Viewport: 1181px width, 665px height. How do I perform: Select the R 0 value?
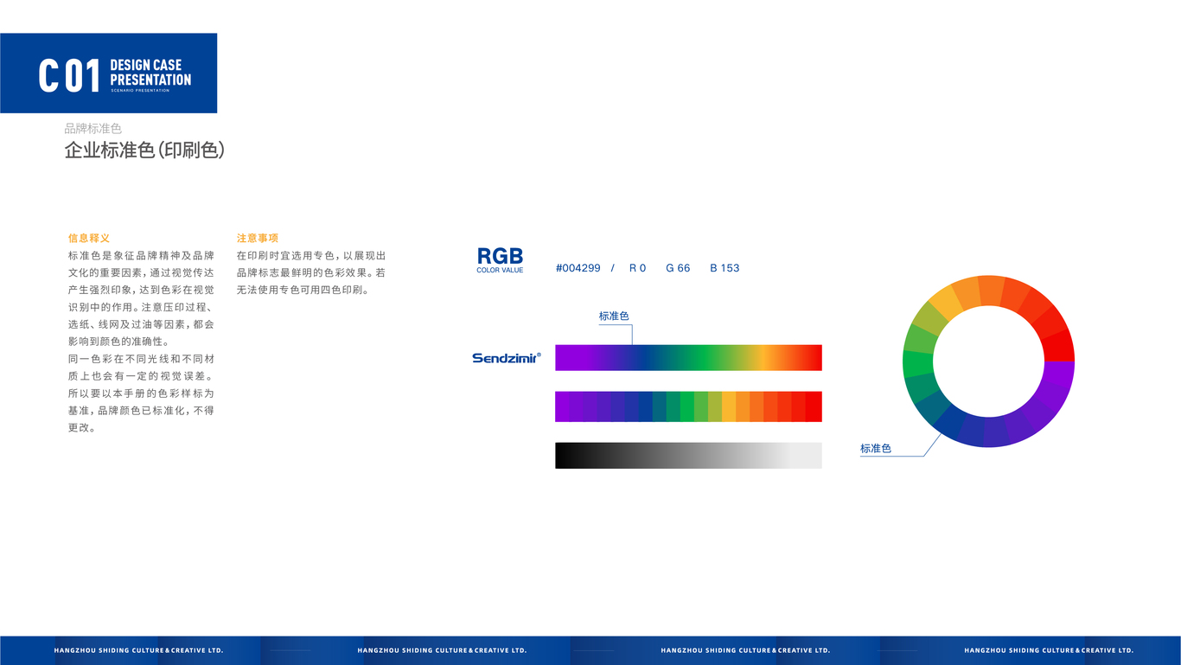637,268
